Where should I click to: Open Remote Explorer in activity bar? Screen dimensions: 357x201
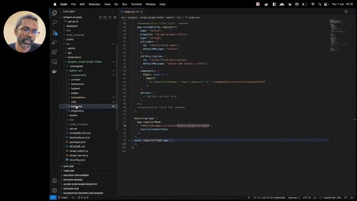point(55,62)
